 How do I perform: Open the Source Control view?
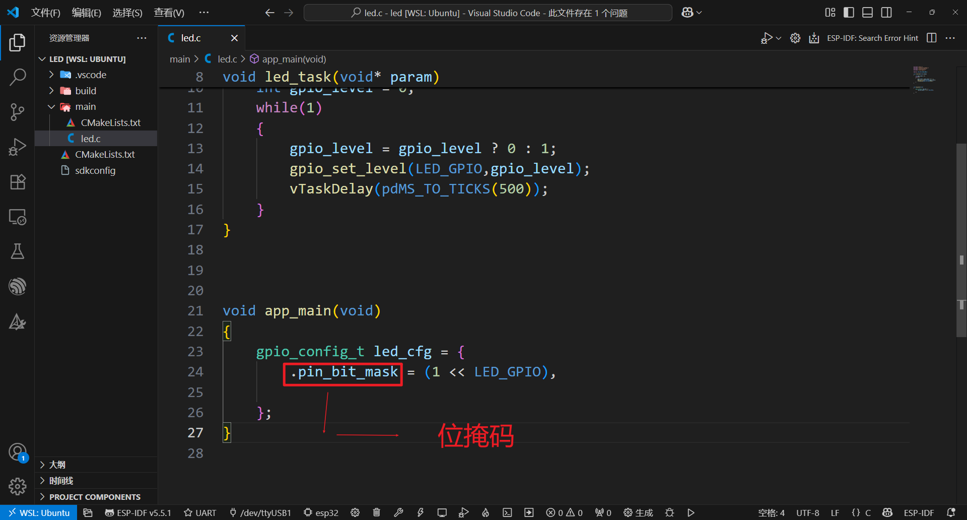pyautogui.click(x=17, y=112)
